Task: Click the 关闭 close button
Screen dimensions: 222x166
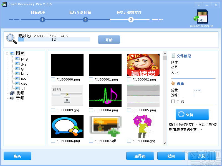Action: pos(202,156)
